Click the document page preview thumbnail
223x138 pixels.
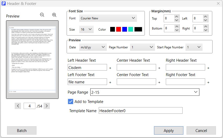(x=32, y=60)
